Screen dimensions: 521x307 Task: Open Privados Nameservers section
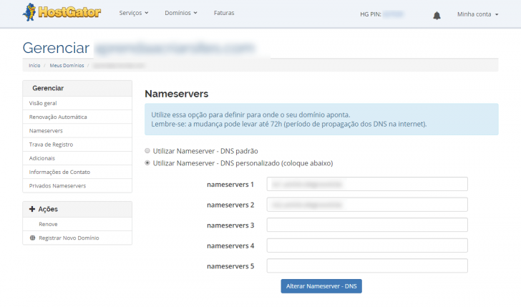click(77, 186)
